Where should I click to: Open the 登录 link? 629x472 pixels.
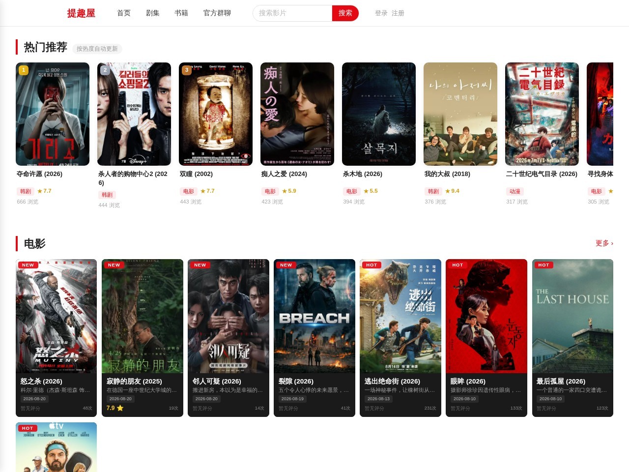click(381, 13)
